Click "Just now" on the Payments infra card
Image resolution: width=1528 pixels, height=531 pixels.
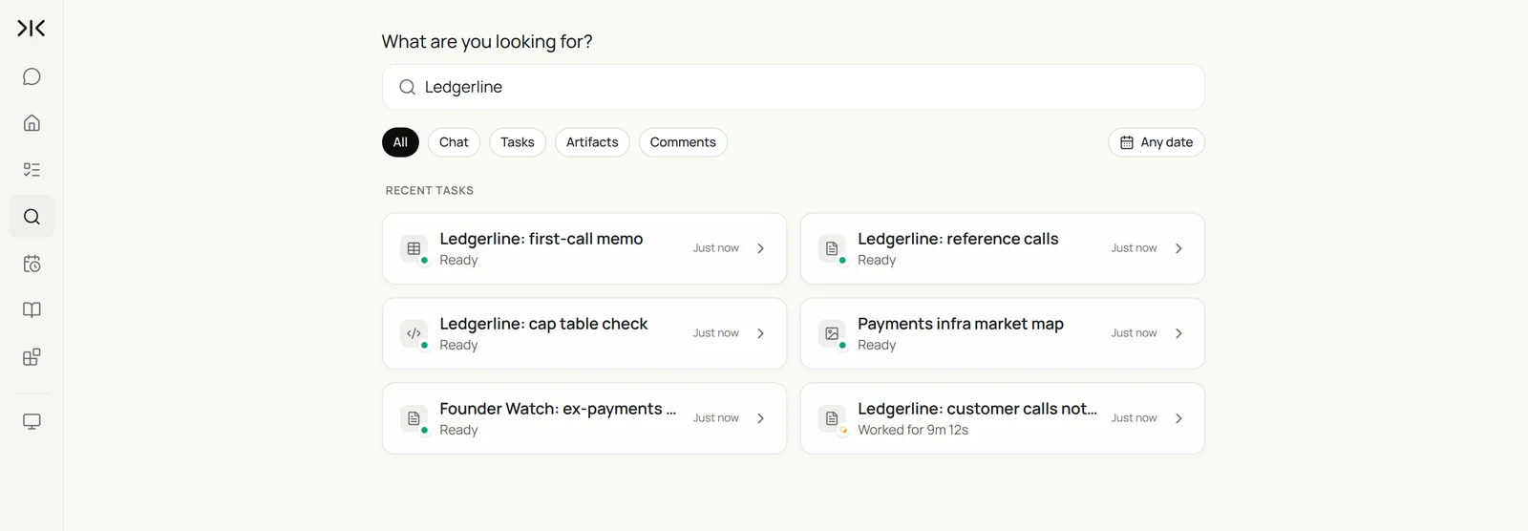point(1134,333)
